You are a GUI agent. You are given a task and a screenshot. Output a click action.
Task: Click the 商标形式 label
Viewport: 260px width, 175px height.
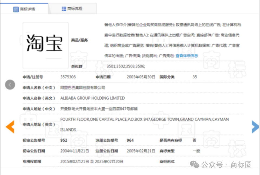(x=167, y=161)
